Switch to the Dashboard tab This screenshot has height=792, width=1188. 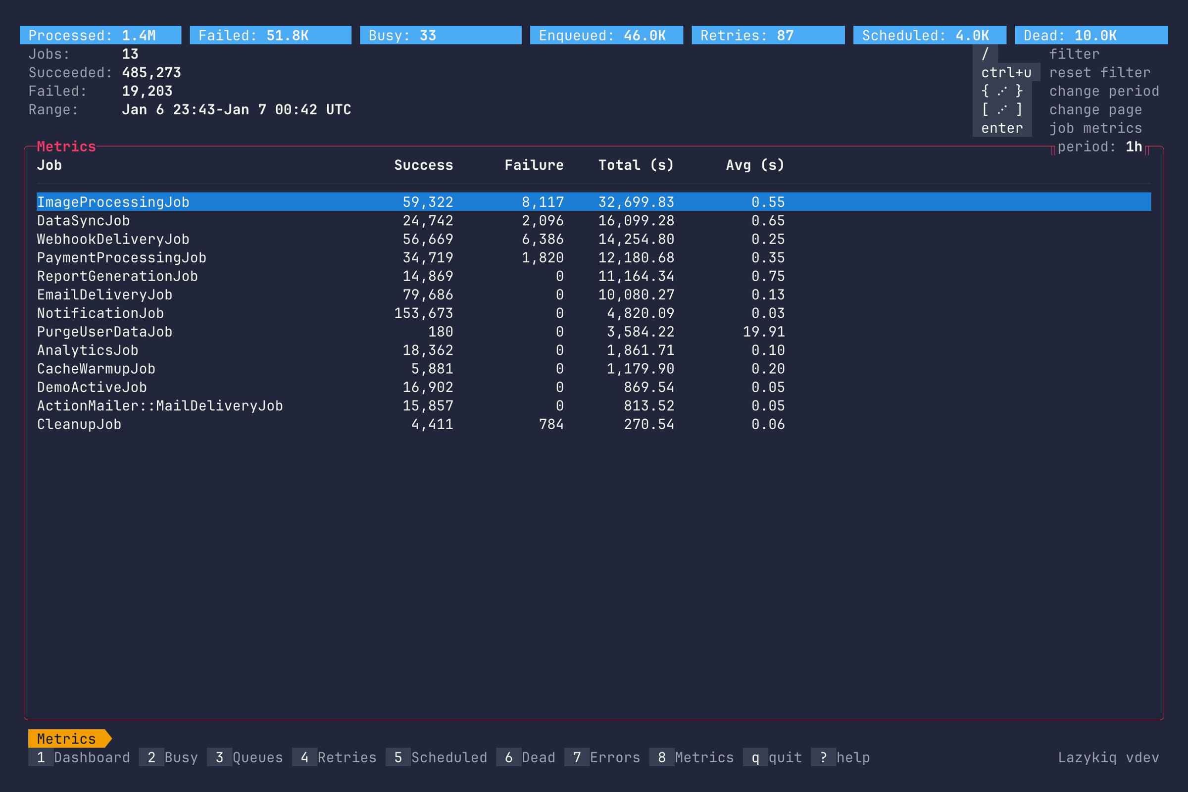coord(81,758)
